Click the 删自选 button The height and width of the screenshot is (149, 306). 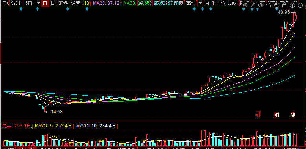pyautogui.click(x=218, y=3)
